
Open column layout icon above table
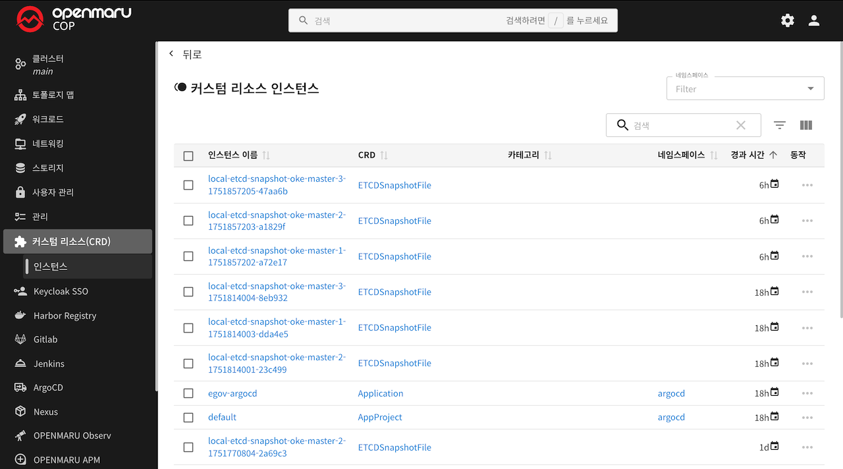(805, 125)
